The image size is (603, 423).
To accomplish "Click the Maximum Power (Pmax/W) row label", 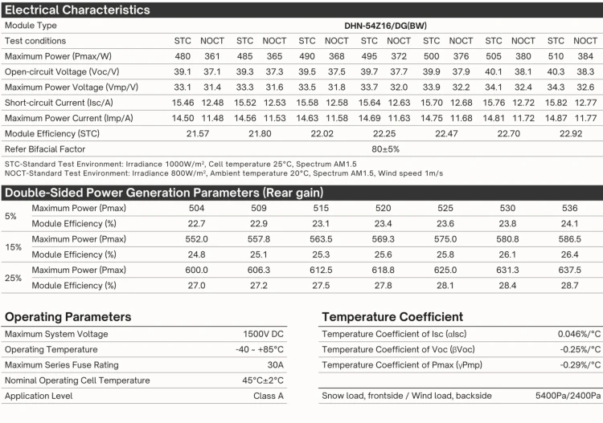I will click(60, 56).
